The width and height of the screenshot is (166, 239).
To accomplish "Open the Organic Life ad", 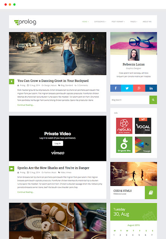I will (x=124, y=145).
